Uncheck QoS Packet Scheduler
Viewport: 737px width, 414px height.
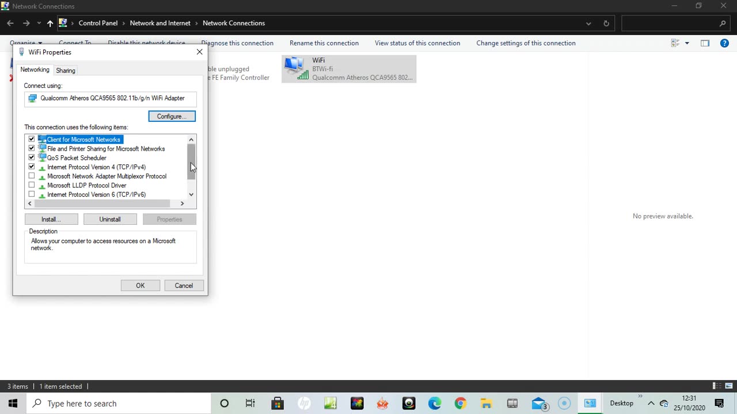pos(32,158)
